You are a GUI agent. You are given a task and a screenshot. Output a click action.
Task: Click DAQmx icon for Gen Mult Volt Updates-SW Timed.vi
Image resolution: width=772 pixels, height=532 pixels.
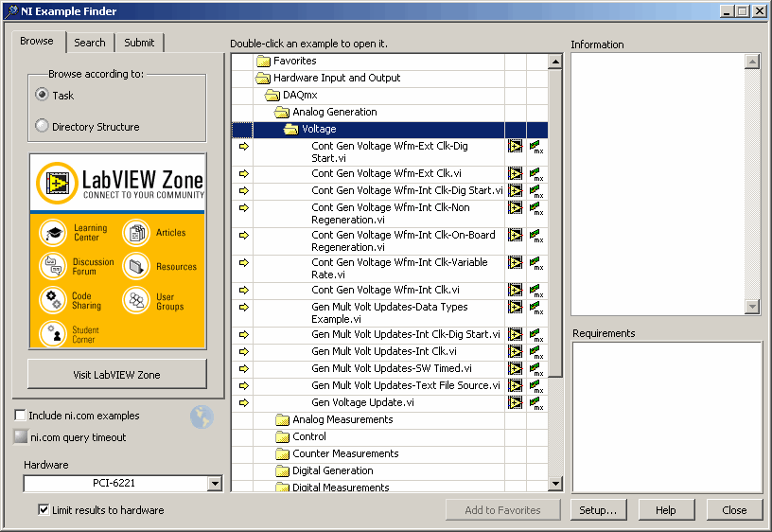536,369
